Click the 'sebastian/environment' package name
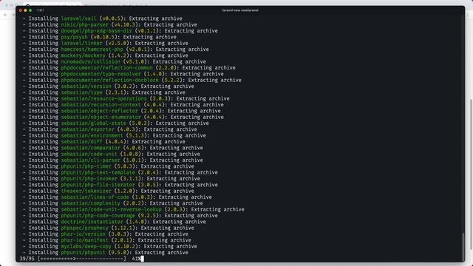The width and height of the screenshot is (473, 266). tap(92, 135)
